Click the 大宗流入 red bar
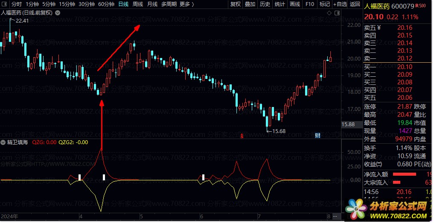434x223 pixels. [x=396, y=182]
